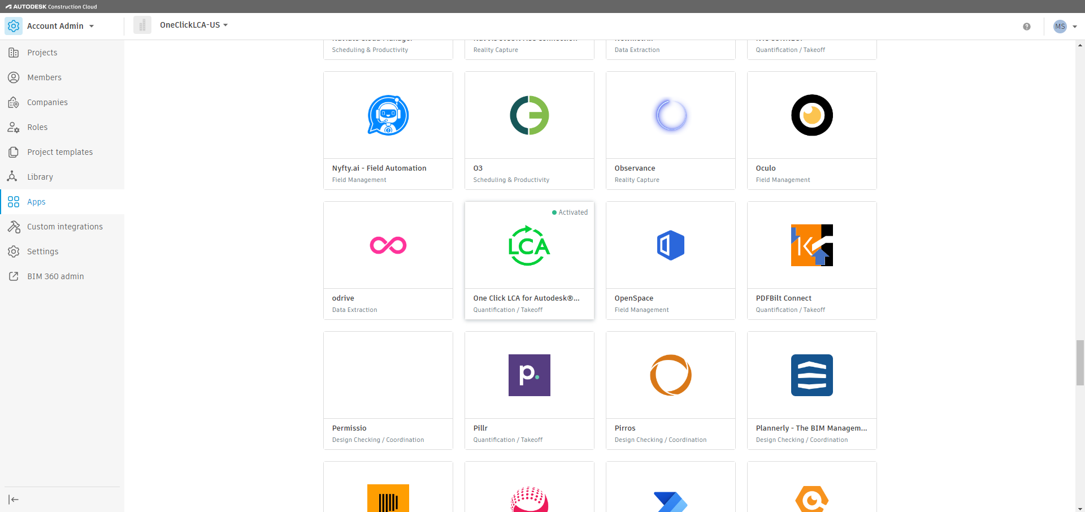The image size is (1085, 512).
Task: Open Plannerly - The BIM Management title
Action: [811, 428]
